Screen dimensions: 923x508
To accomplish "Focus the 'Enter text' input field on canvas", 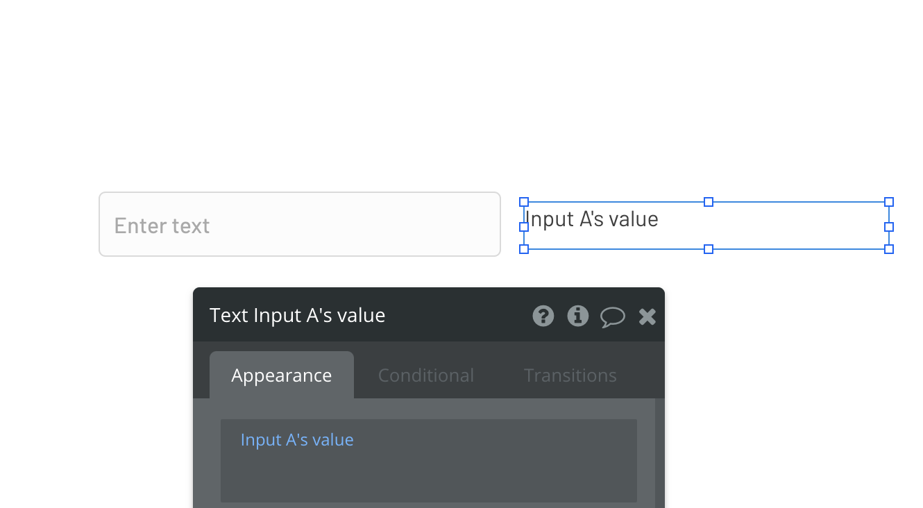I will point(300,224).
